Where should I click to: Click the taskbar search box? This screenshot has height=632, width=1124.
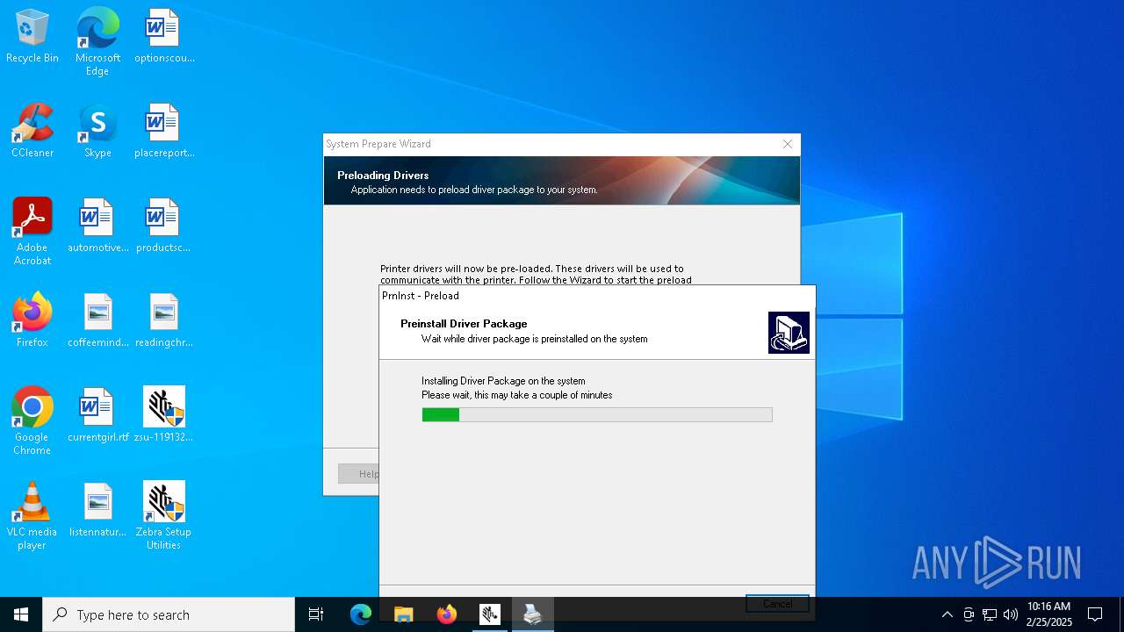tap(169, 614)
